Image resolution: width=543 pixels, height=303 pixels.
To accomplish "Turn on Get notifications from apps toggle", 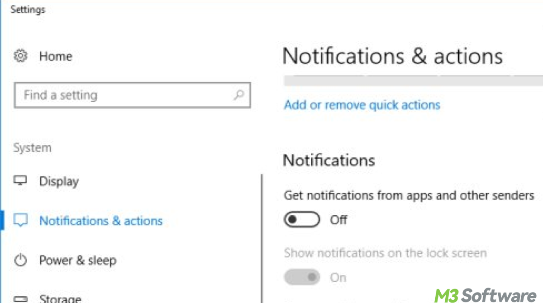I will click(302, 220).
